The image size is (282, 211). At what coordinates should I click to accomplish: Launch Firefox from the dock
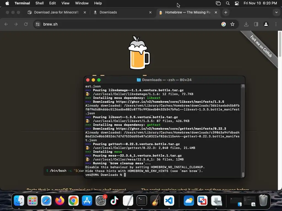coord(60,200)
